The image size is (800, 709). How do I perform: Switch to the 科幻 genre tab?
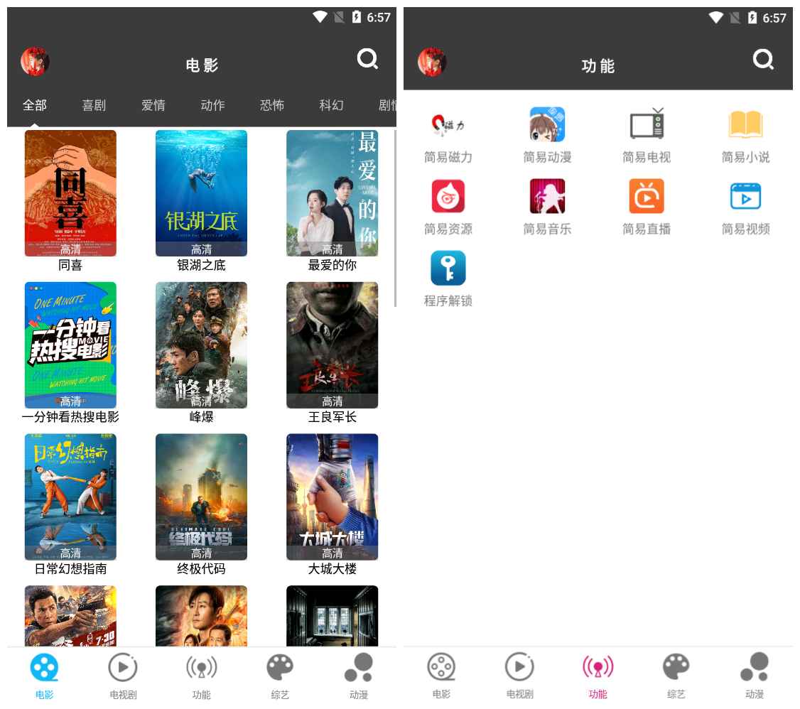click(331, 105)
